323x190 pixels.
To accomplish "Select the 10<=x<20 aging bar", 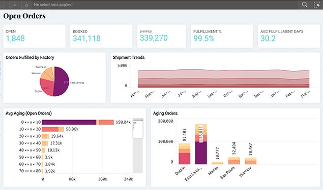I will [53, 129].
